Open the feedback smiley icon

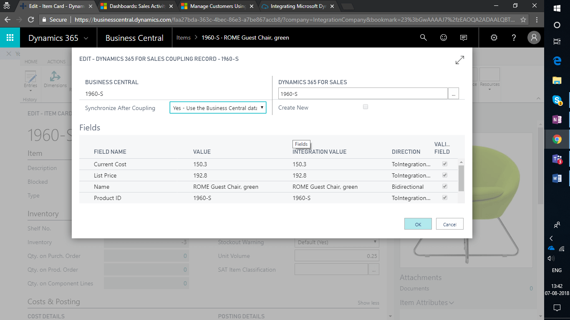pos(444,37)
